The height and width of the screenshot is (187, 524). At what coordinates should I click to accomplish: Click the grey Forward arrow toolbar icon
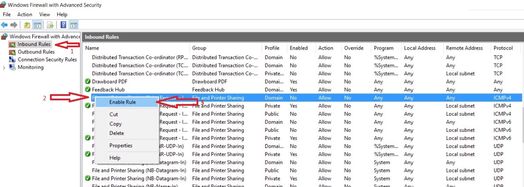pyautogui.click(x=14, y=25)
